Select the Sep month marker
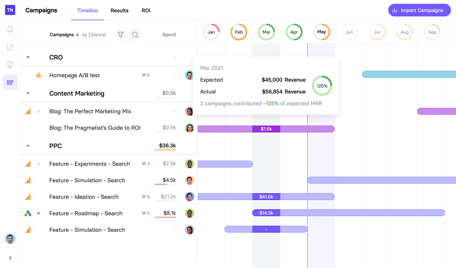This screenshot has width=456, height=268. click(x=432, y=32)
